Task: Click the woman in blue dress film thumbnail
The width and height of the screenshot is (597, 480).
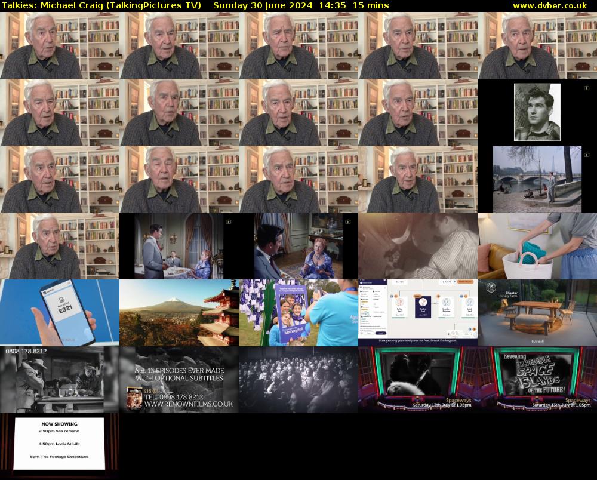Action: pyautogui.click(x=298, y=246)
